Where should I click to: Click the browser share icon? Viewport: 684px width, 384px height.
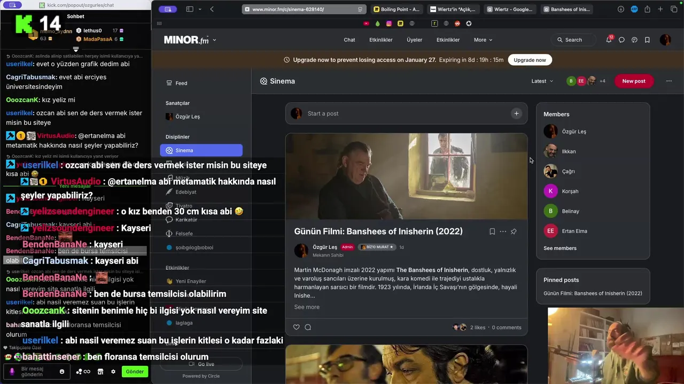[x=647, y=9]
